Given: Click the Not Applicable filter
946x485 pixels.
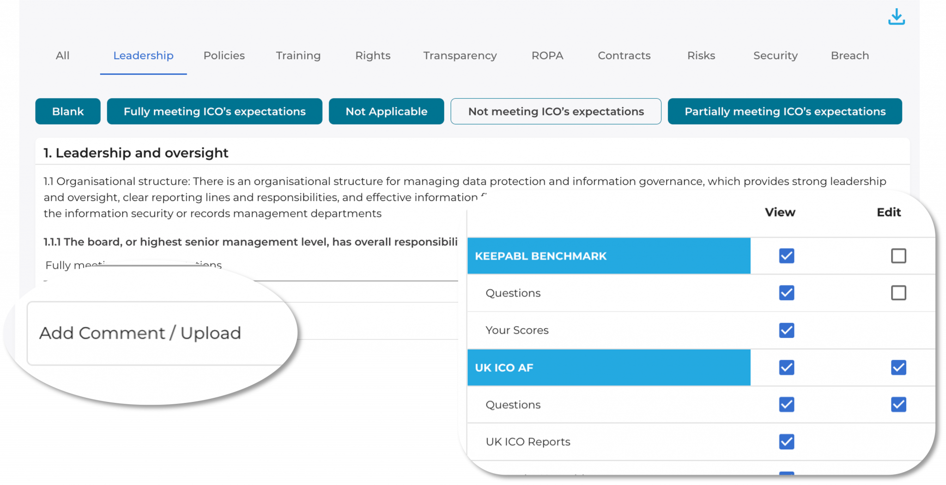Looking at the screenshot, I should [x=386, y=111].
